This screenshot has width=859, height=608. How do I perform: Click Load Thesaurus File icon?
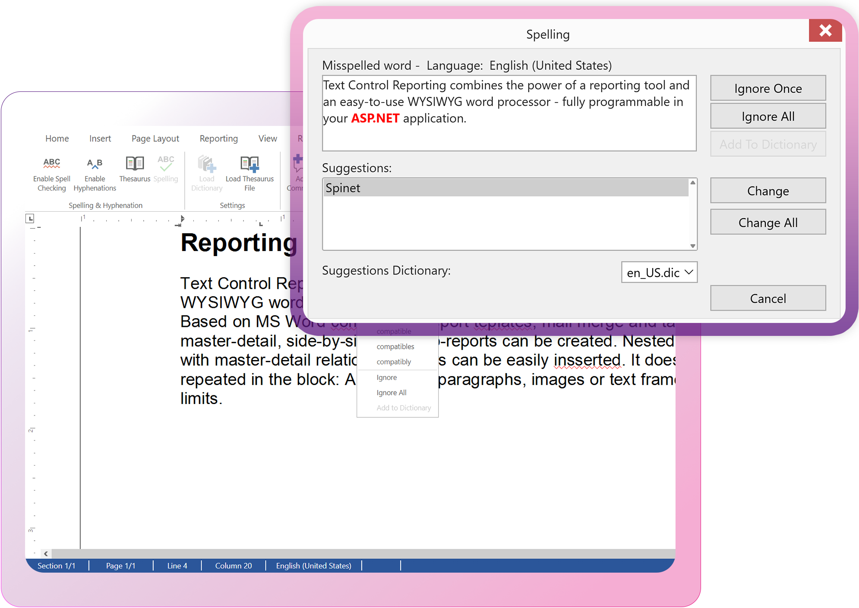coord(249,164)
